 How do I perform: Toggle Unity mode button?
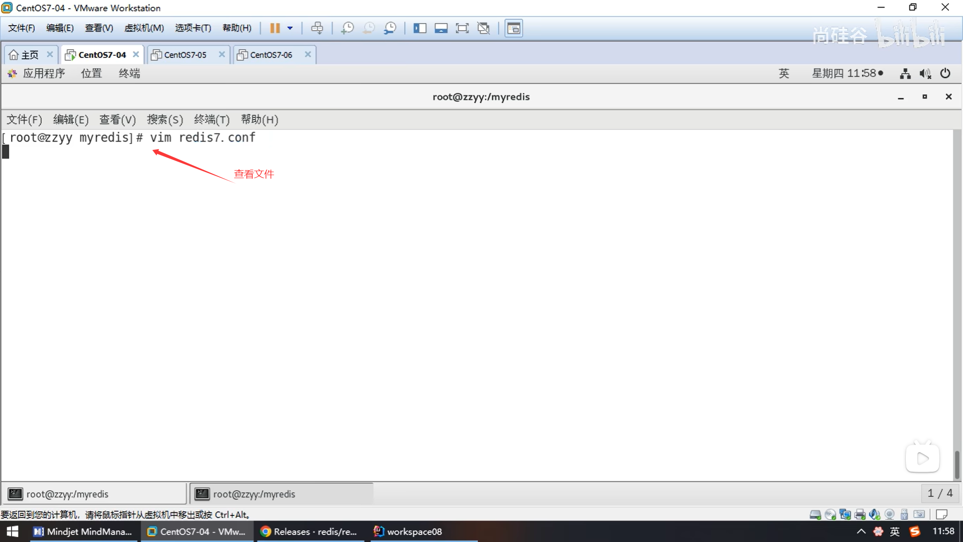(484, 28)
